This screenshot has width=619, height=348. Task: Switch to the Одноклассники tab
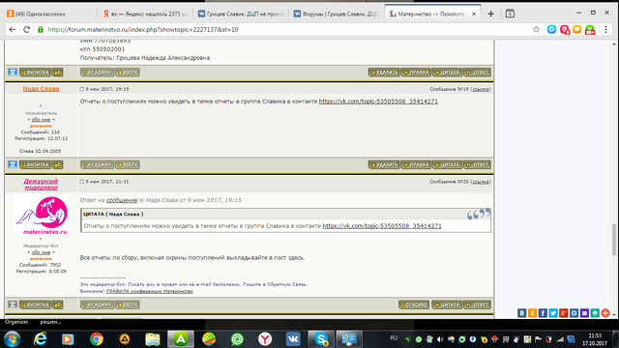point(49,14)
